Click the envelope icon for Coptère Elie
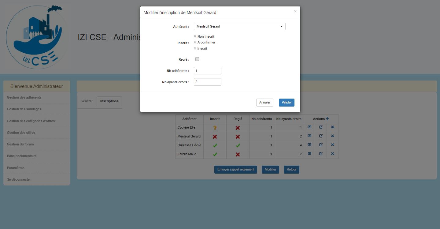This screenshot has width=440, height=229. 309,127
